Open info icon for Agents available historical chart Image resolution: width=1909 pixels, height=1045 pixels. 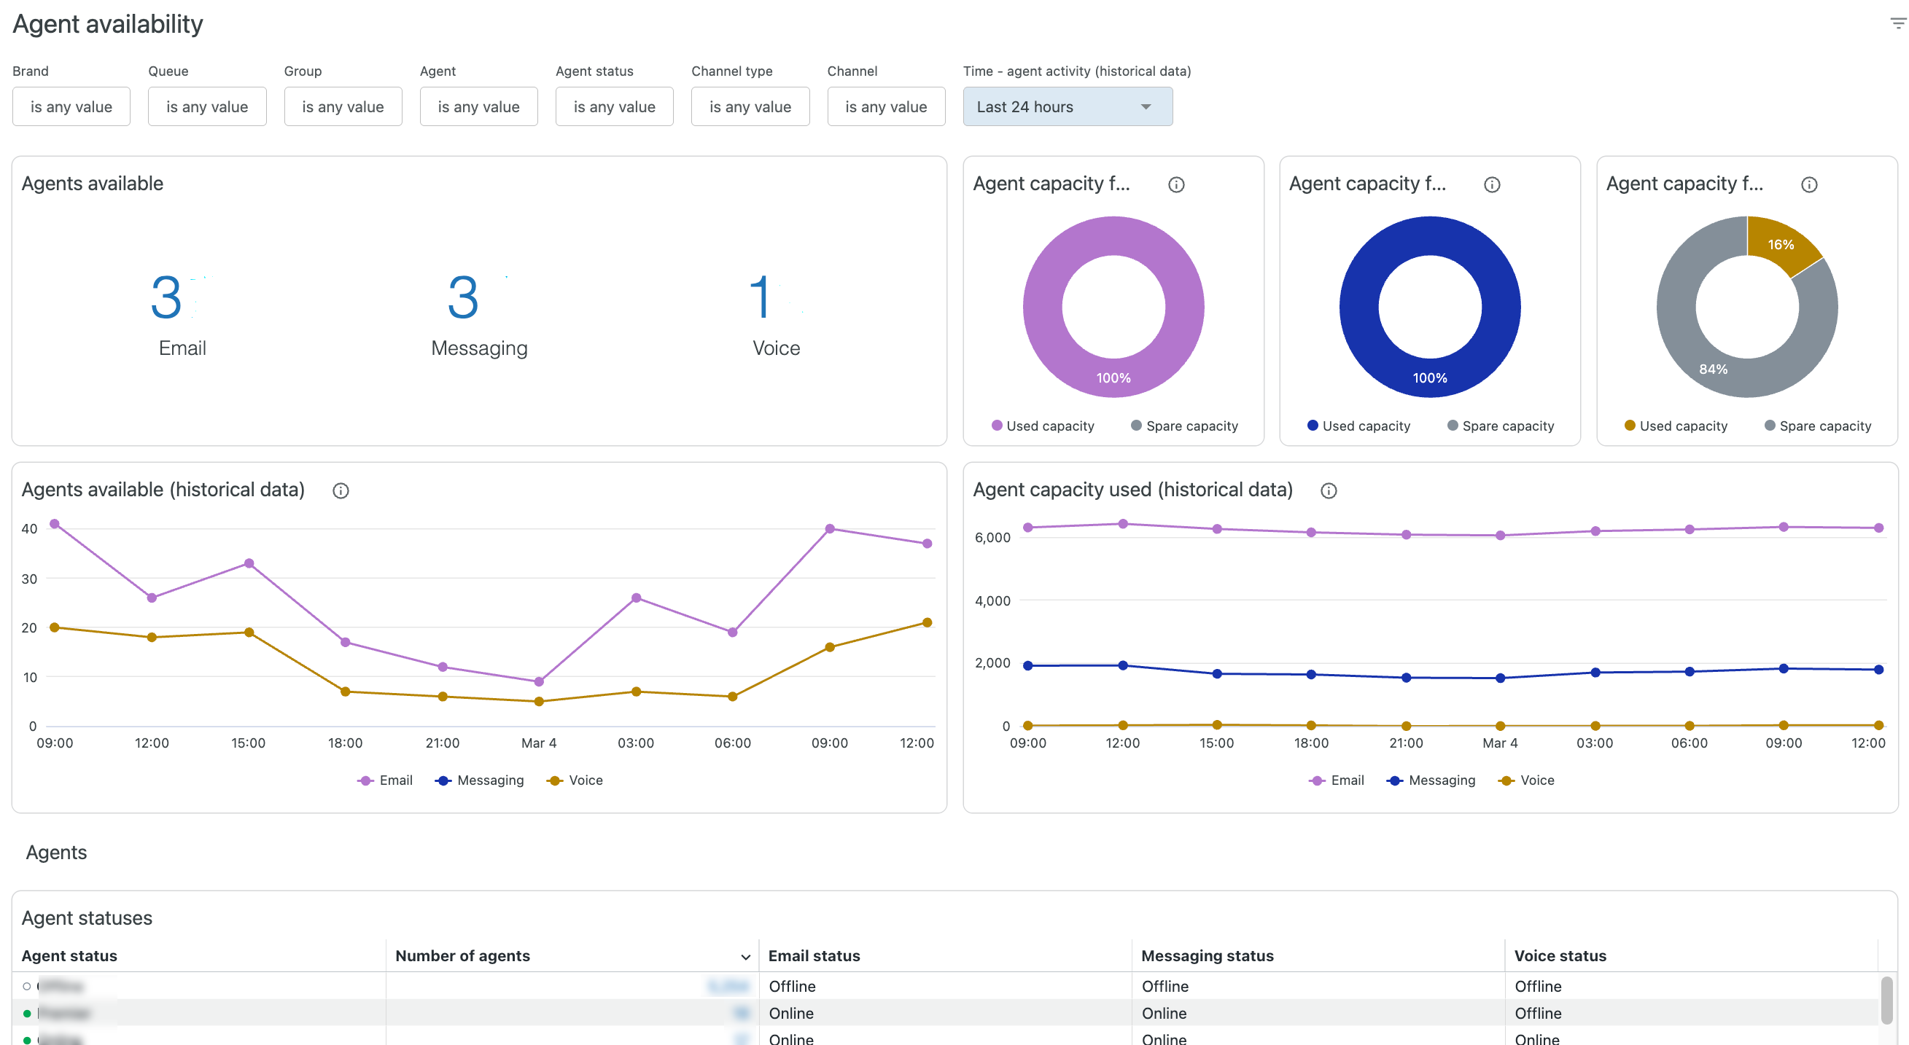click(340, 490)
